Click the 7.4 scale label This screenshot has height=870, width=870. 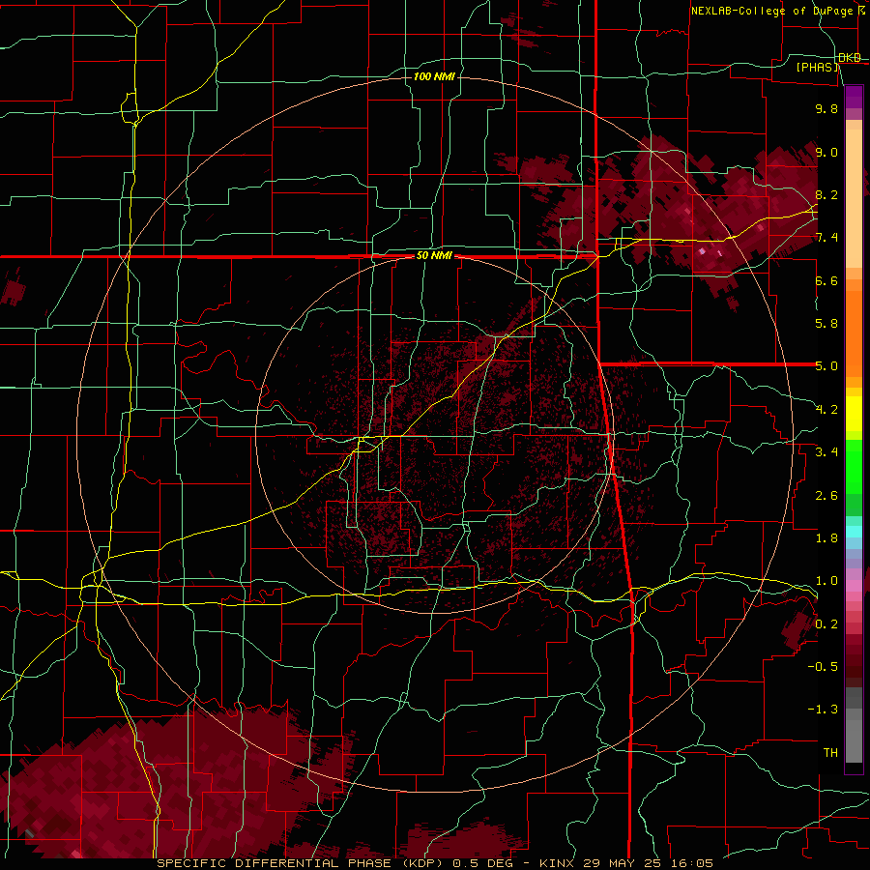click(826, 238)
